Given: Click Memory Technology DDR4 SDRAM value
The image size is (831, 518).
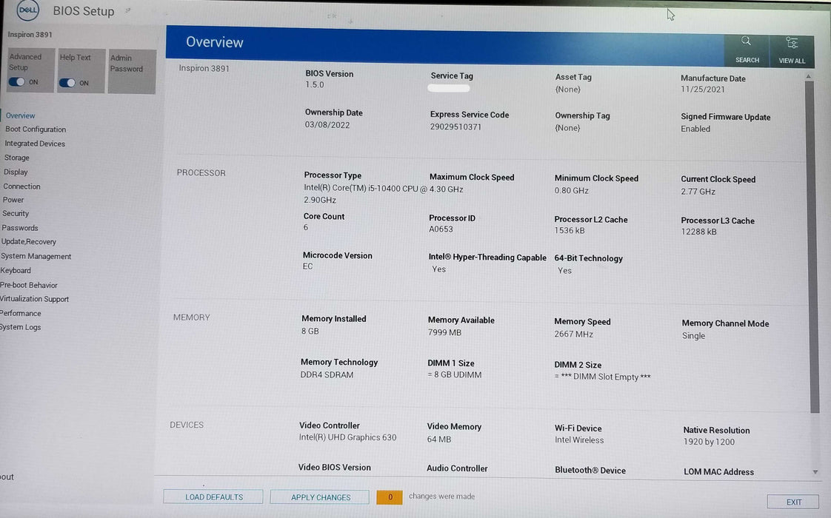Looking at the screenshot, I should 327,374.
